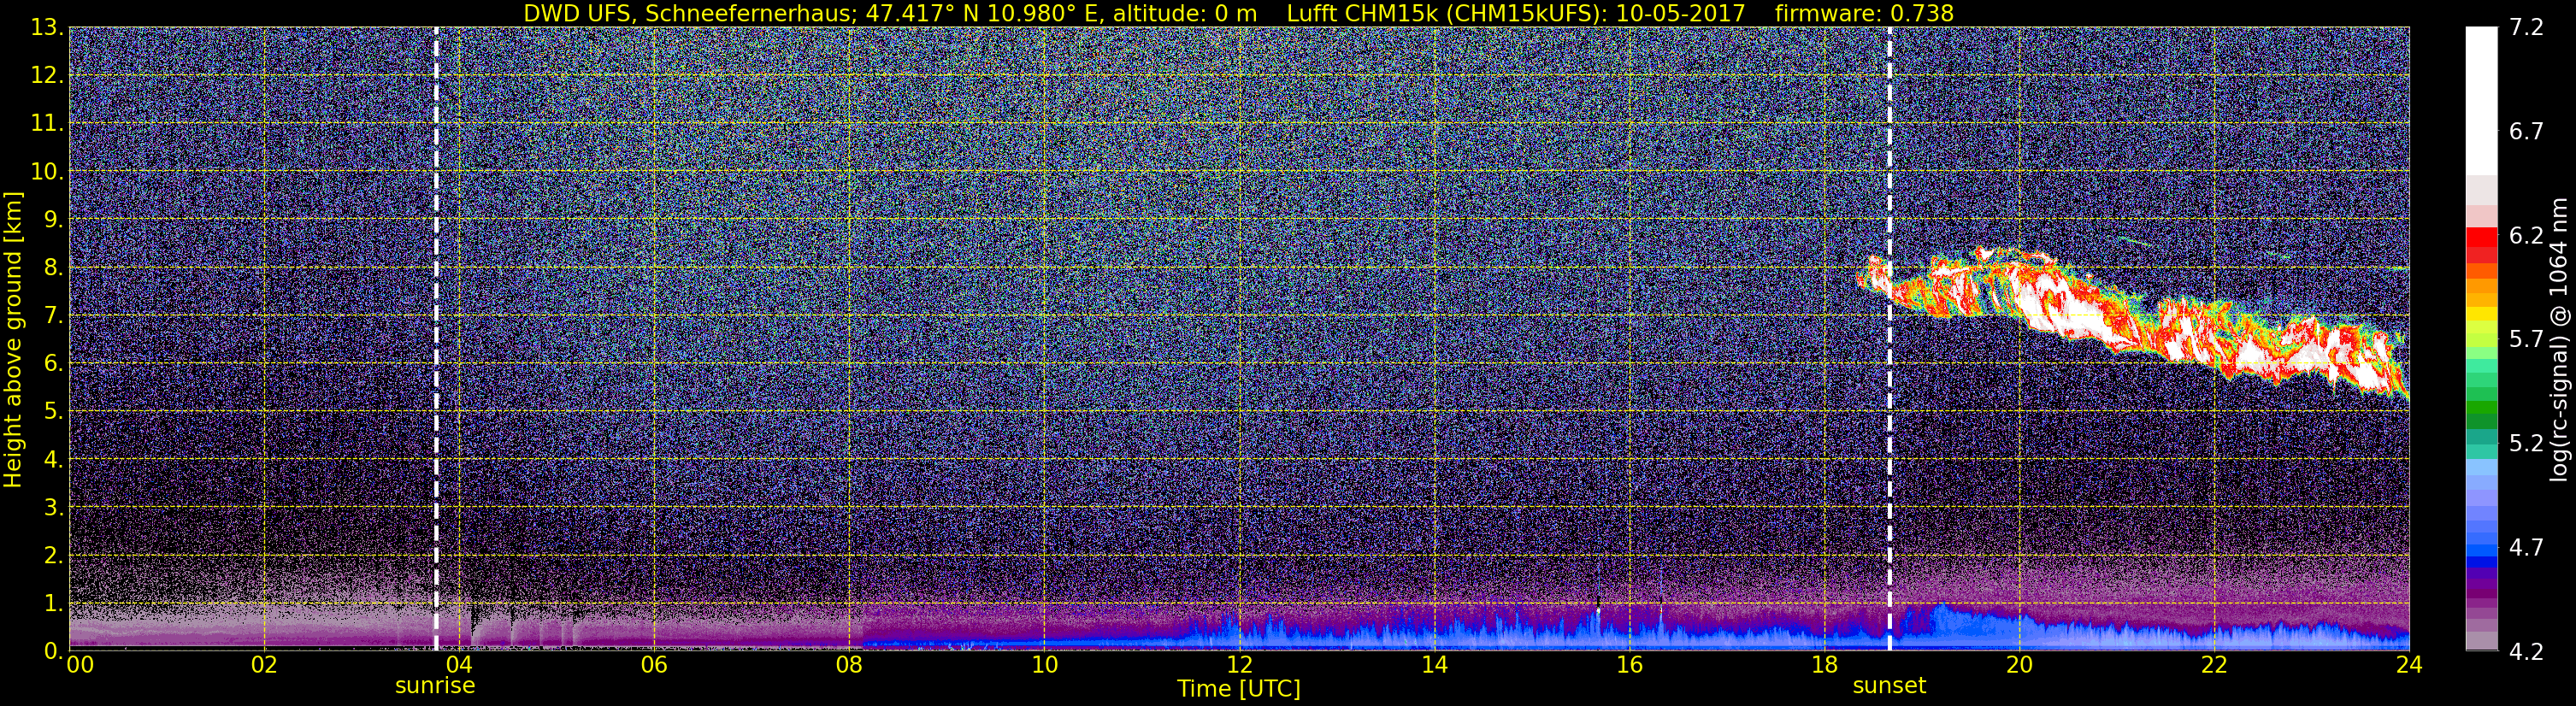Click the height axis tick label '13.'
Image resolution: width=2576 pixels, height=706 pixels.
coord(48,27)
